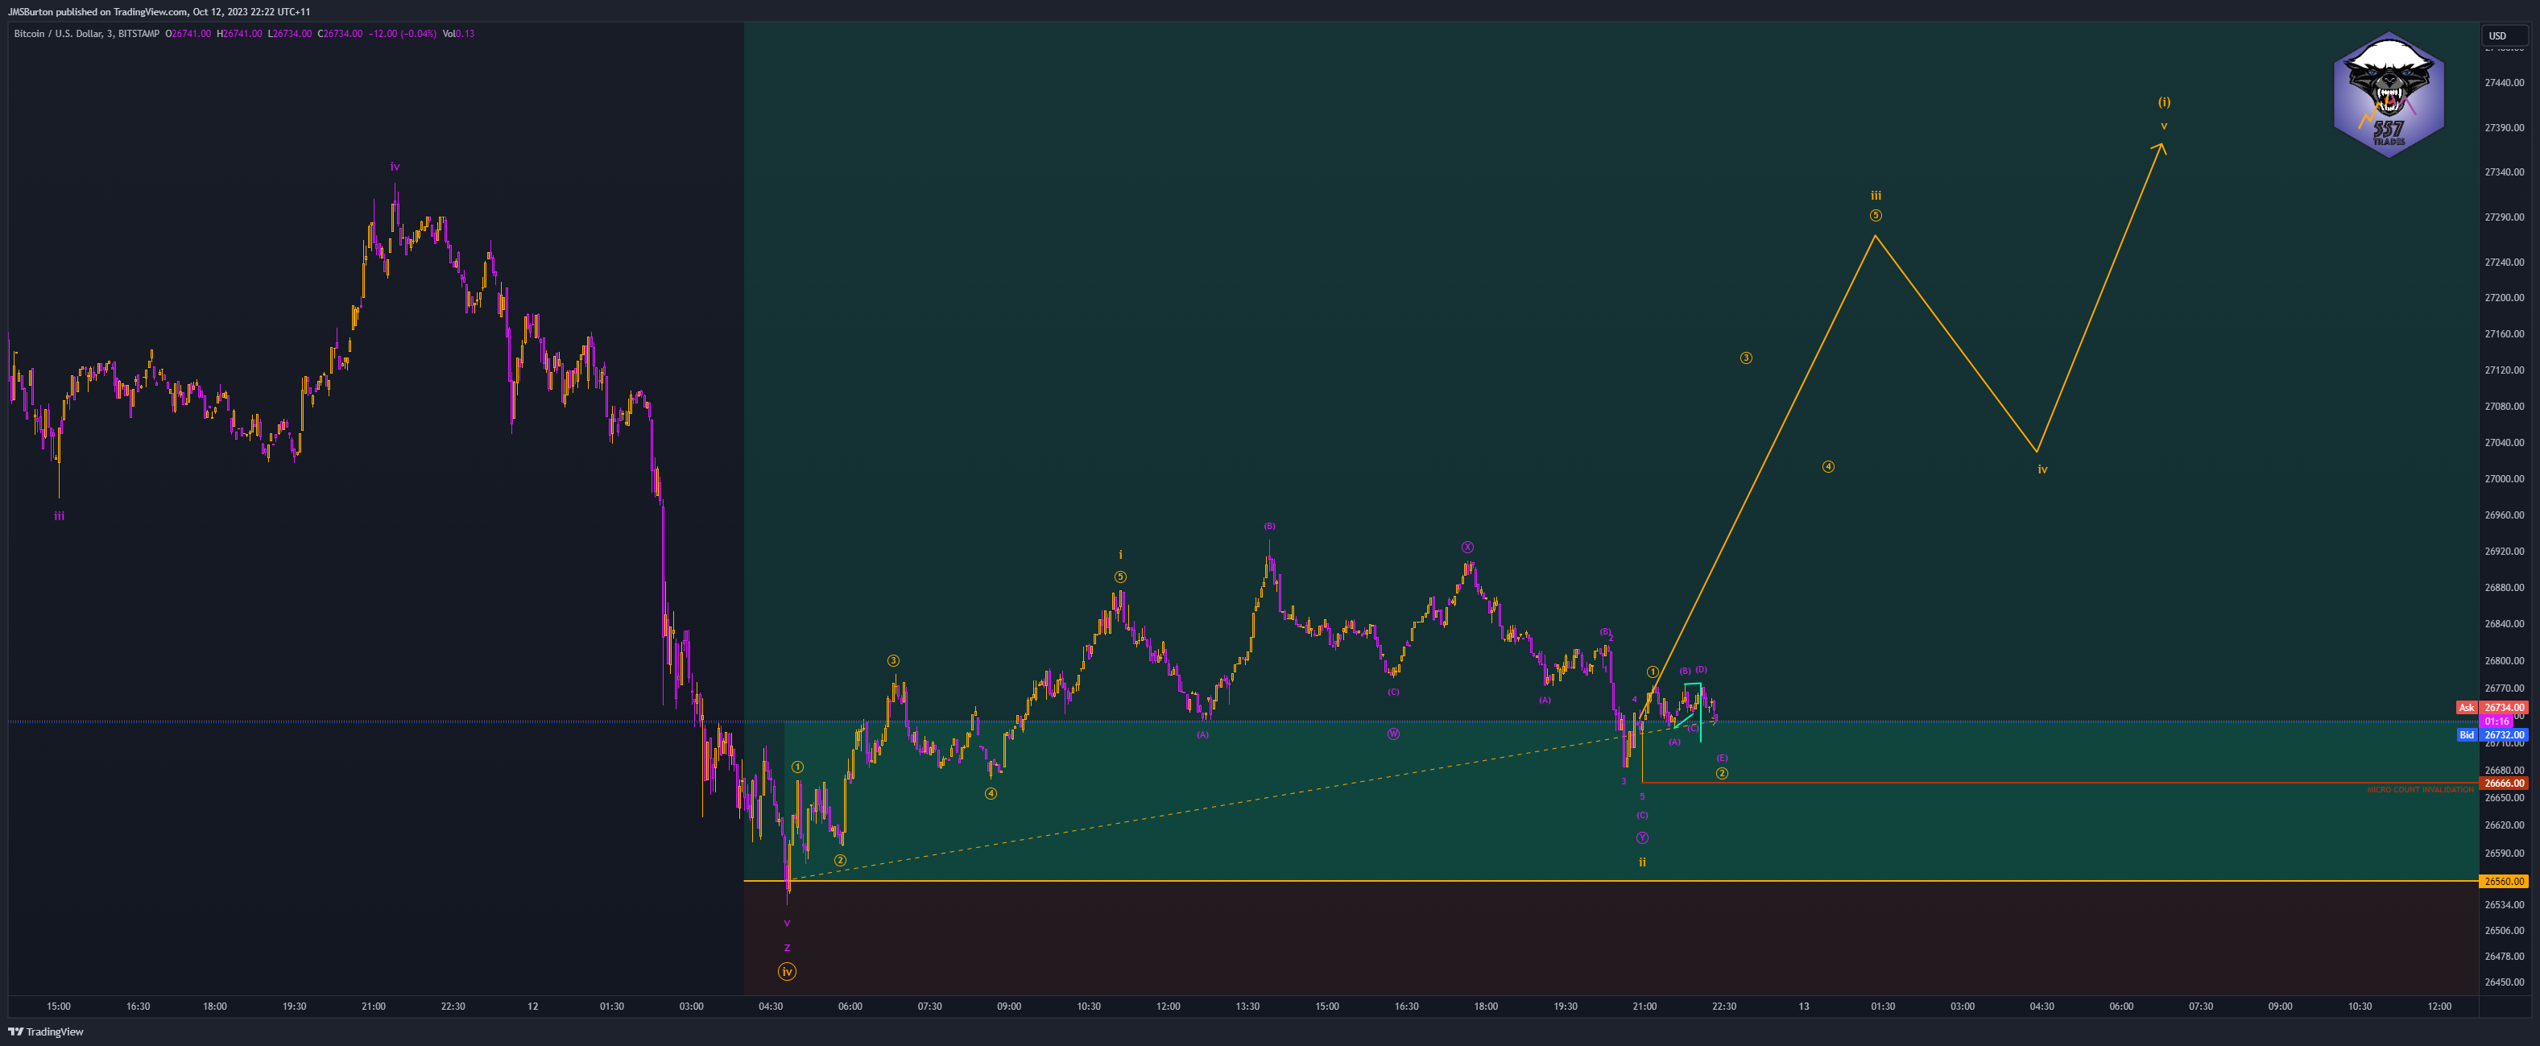Click the date 12 marker on time axis
The height and width of the screenshot is (1046, 2540).
pyautogui.click(x=532, y=1007)
